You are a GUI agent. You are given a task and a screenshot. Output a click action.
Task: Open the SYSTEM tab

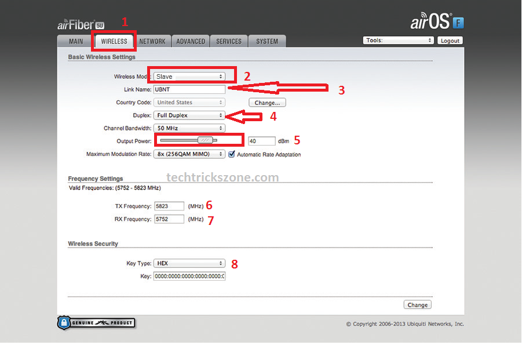pyautogui.click(x=267, y=41)
